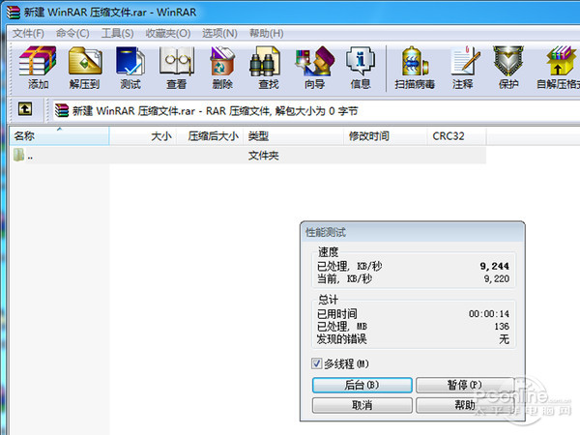The image size is (580, 435).
Task: Click the elapsed time 00:00:14 value
Action: [x=489, y=313]
